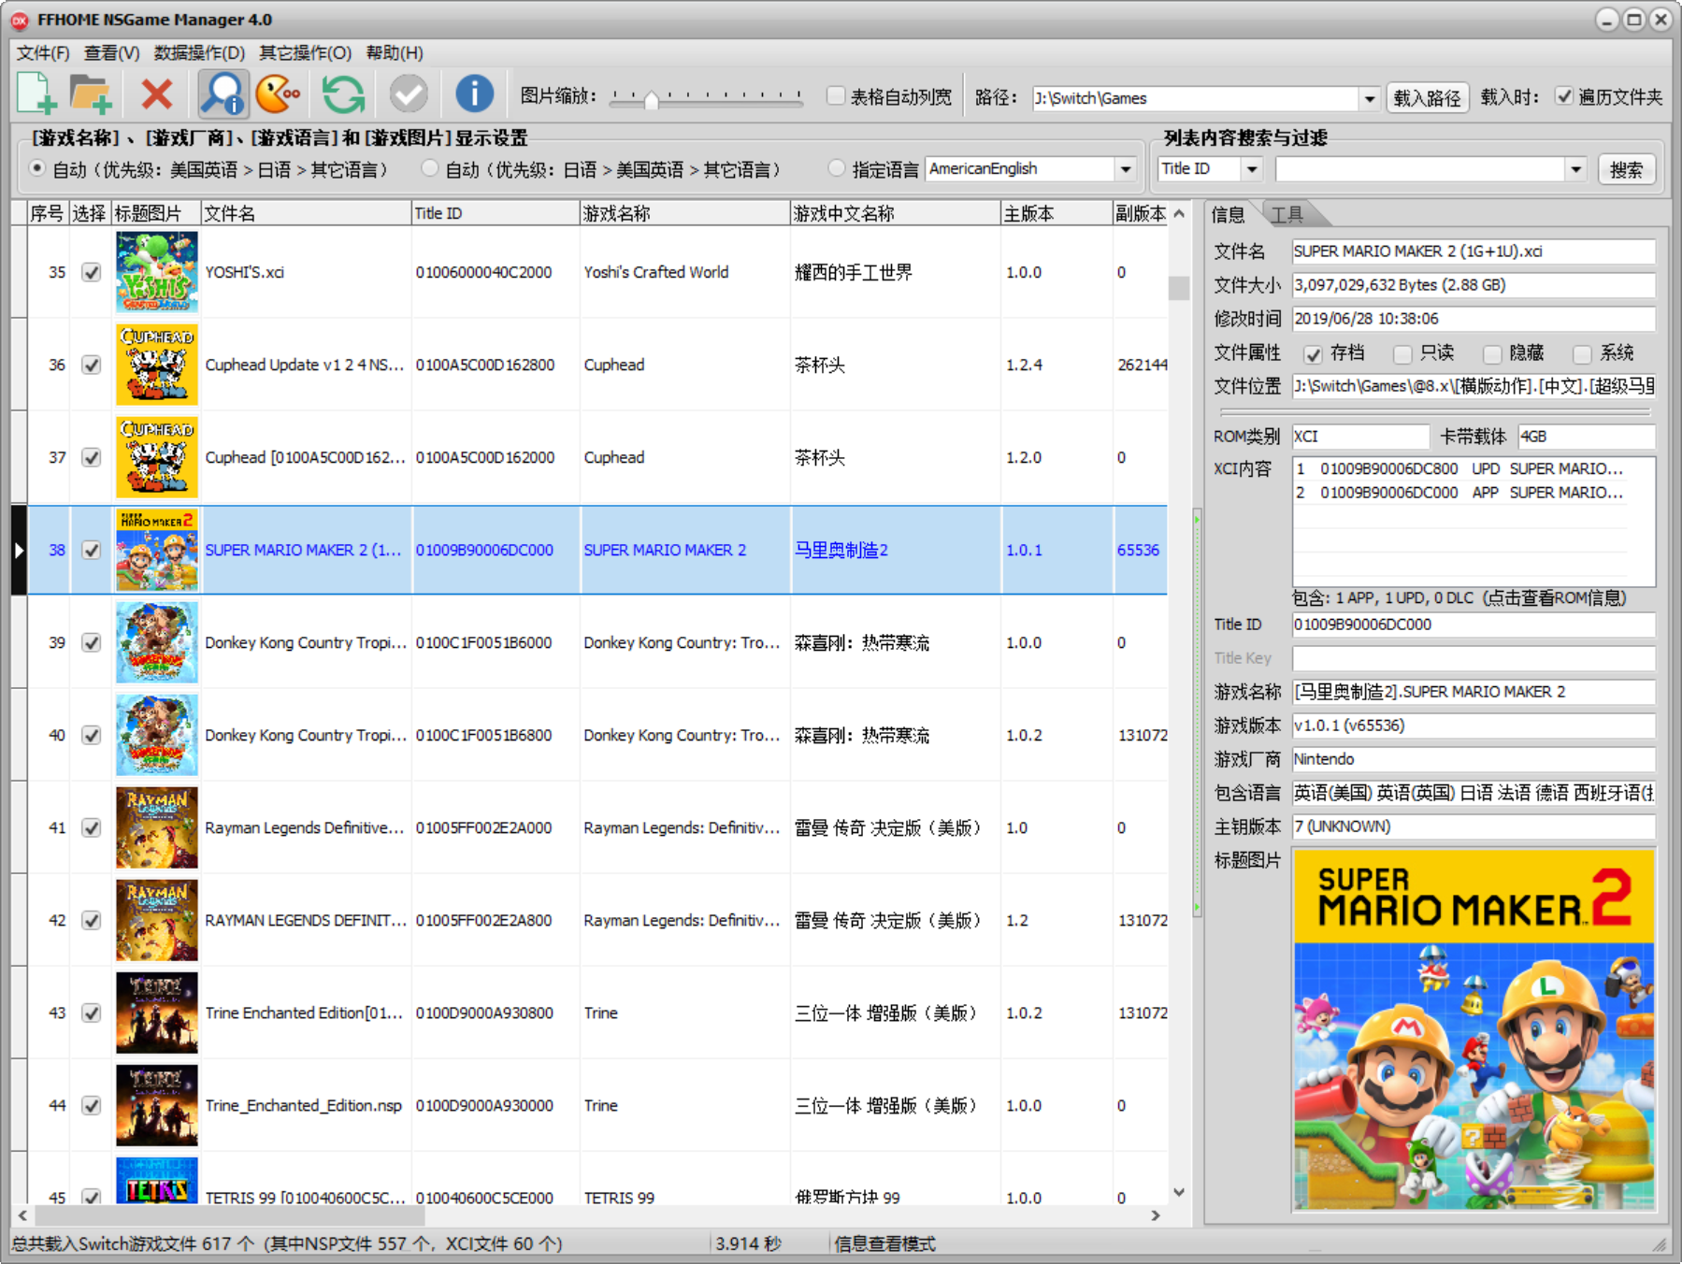The height and width of the screenshot is (1264, 1682).
Task: Open the 查看(V) menu
Action: [x=111, y=53]
